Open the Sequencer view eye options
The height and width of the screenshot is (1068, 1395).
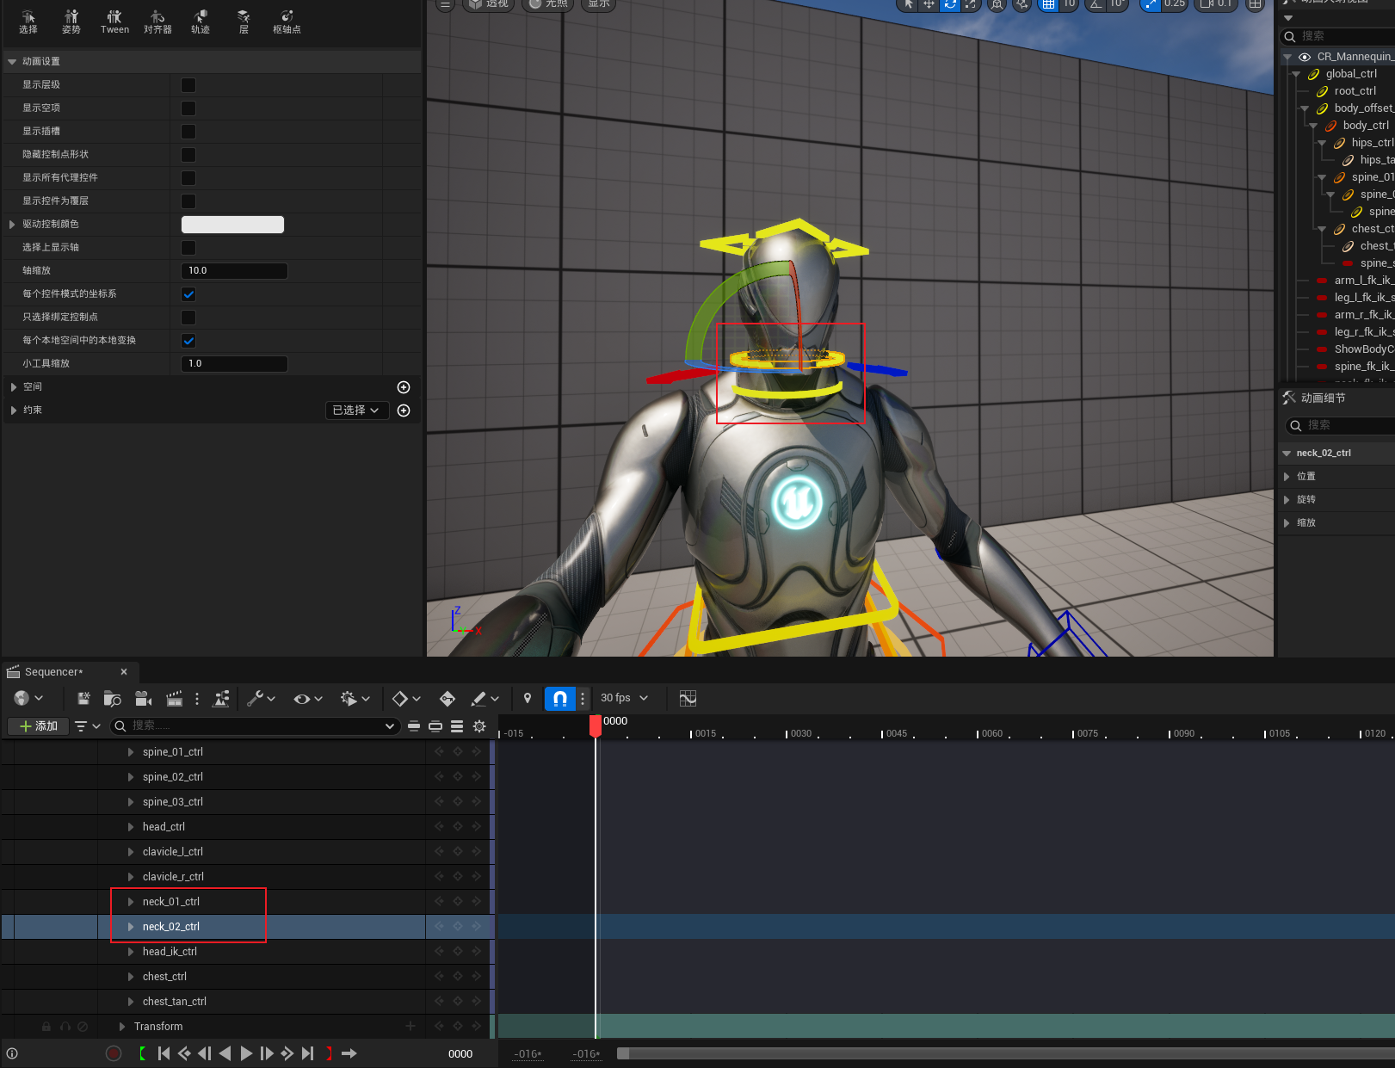pyautogui.click(x=307, y=698)
